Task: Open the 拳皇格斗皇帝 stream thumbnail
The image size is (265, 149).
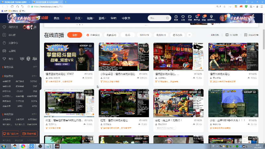Action: point(69,57)
